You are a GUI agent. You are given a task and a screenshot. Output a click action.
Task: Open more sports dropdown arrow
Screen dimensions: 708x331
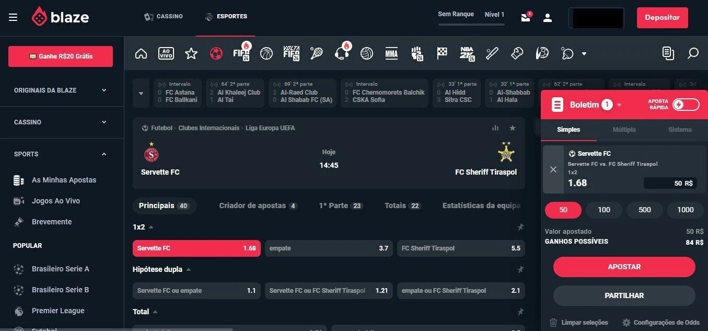[584, 53]
